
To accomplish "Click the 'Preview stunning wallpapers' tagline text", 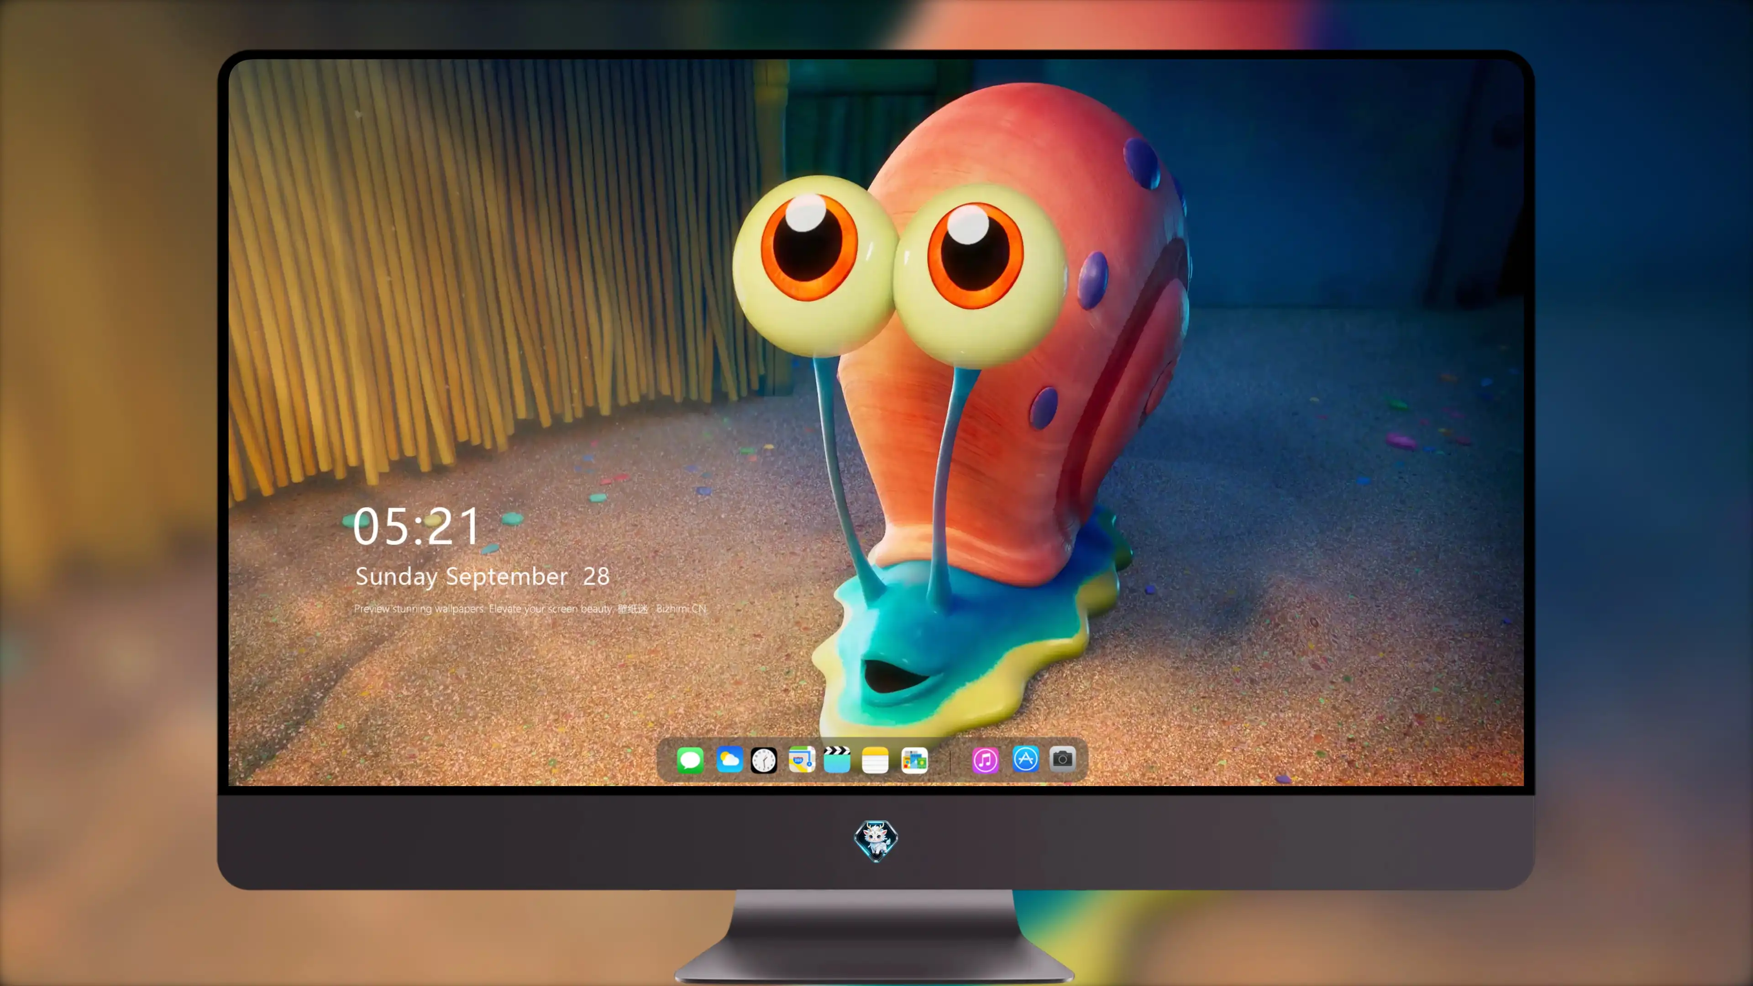I will [x=531, y=608].
